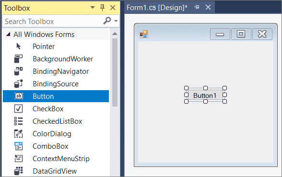Click the form's application icon in title bar

144,34
